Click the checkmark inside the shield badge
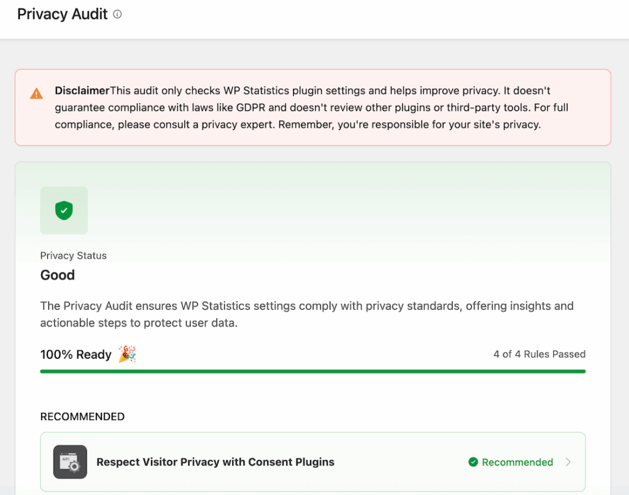This screenshot has height=495, width=629. point(64,210)
